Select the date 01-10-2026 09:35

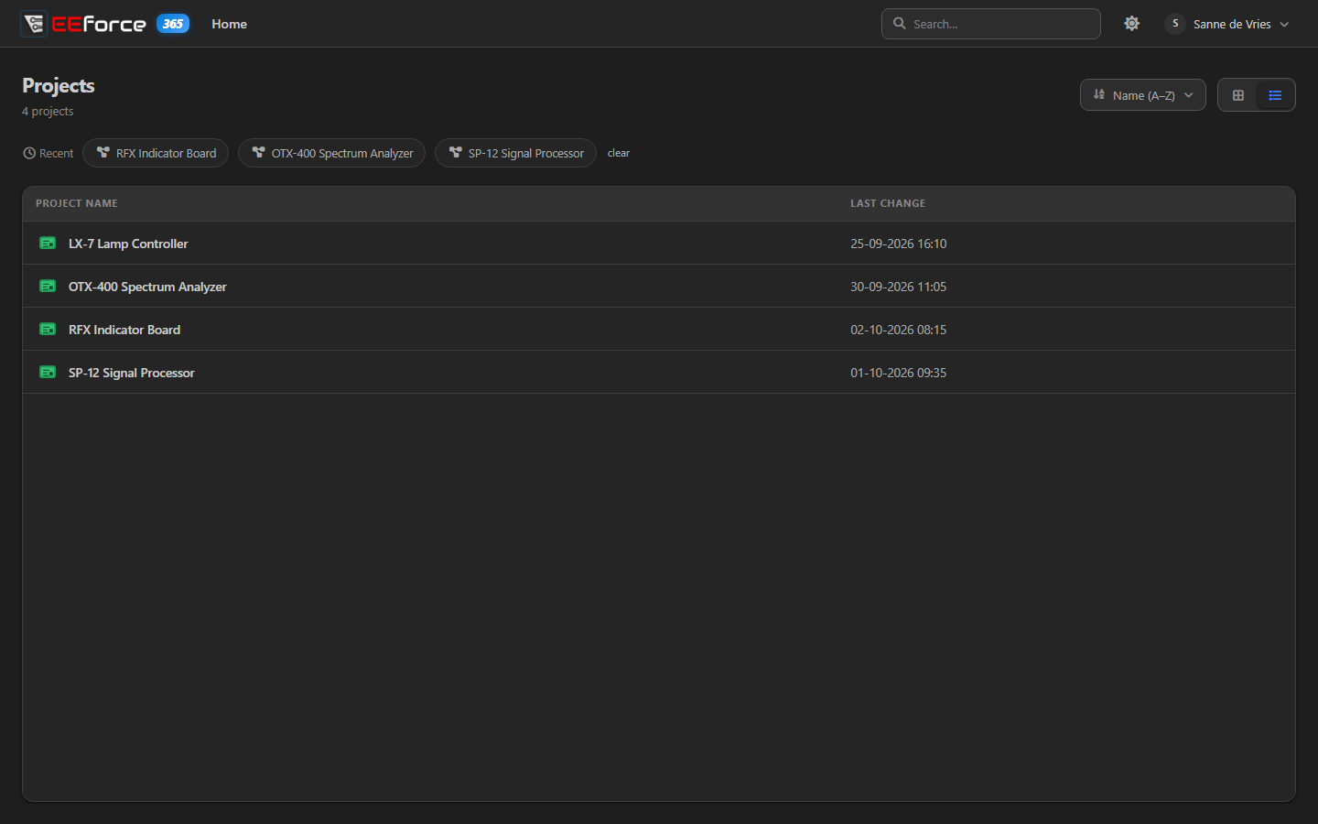(x=899, y=373)
